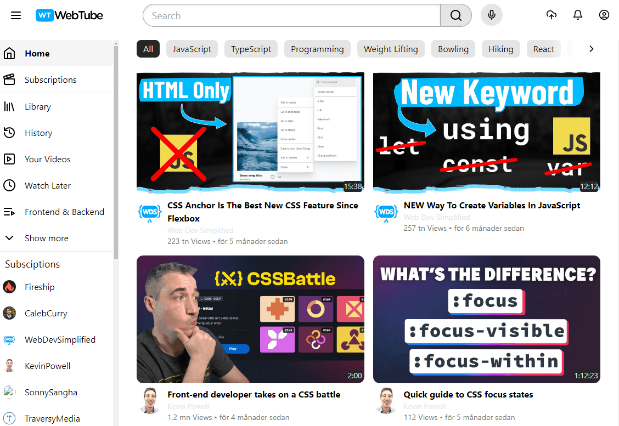Image resolution: width=619 pixels, height=426 pixels.
Task: Open Subscriptions in the sidebar
Action: (57, 79)
